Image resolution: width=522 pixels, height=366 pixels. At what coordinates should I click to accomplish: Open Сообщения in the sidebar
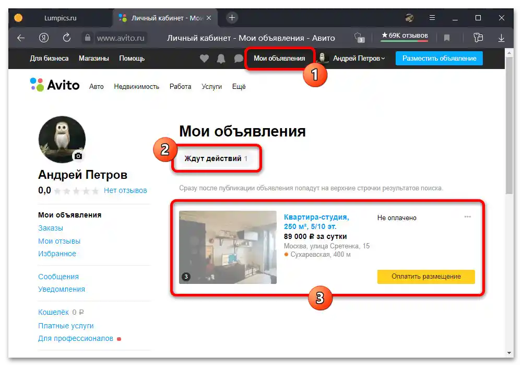58,277
